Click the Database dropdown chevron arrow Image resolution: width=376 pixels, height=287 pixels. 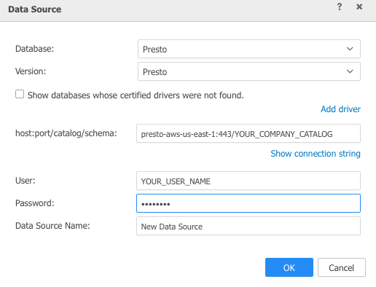(x=350, y=49)
